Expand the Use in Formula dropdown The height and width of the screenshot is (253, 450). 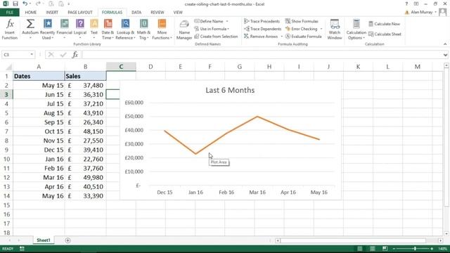(x=228, y=29)
